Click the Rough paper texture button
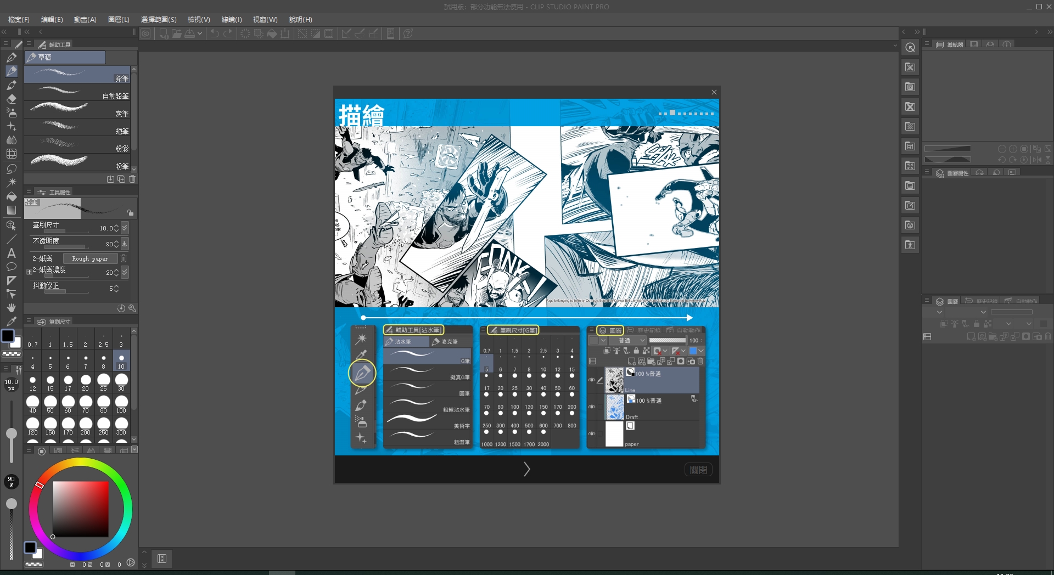The width and height of the screenshot is (1054, 575). click(x=90, y=258)
